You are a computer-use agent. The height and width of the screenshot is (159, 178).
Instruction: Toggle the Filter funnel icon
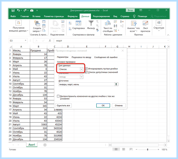pos(91,23)
